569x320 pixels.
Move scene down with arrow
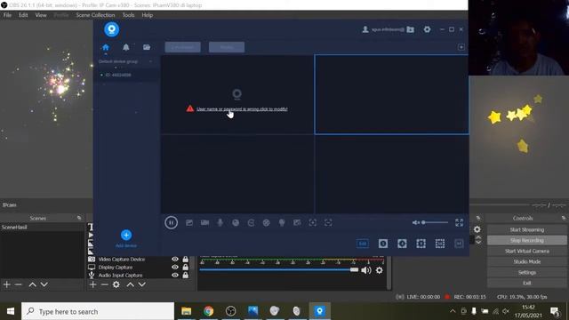coord(44,284)
